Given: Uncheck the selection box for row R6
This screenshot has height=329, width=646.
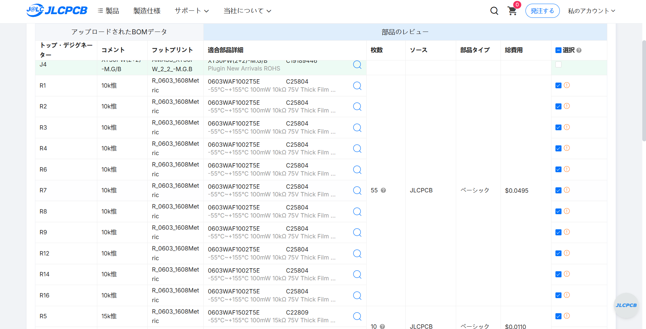Looking at the screenshot, I should coord(558,170).
